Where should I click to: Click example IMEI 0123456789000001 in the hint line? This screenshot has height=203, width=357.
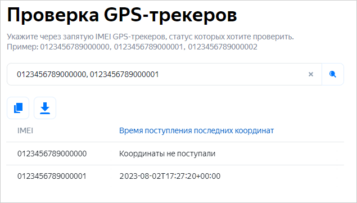click(148, 47)
